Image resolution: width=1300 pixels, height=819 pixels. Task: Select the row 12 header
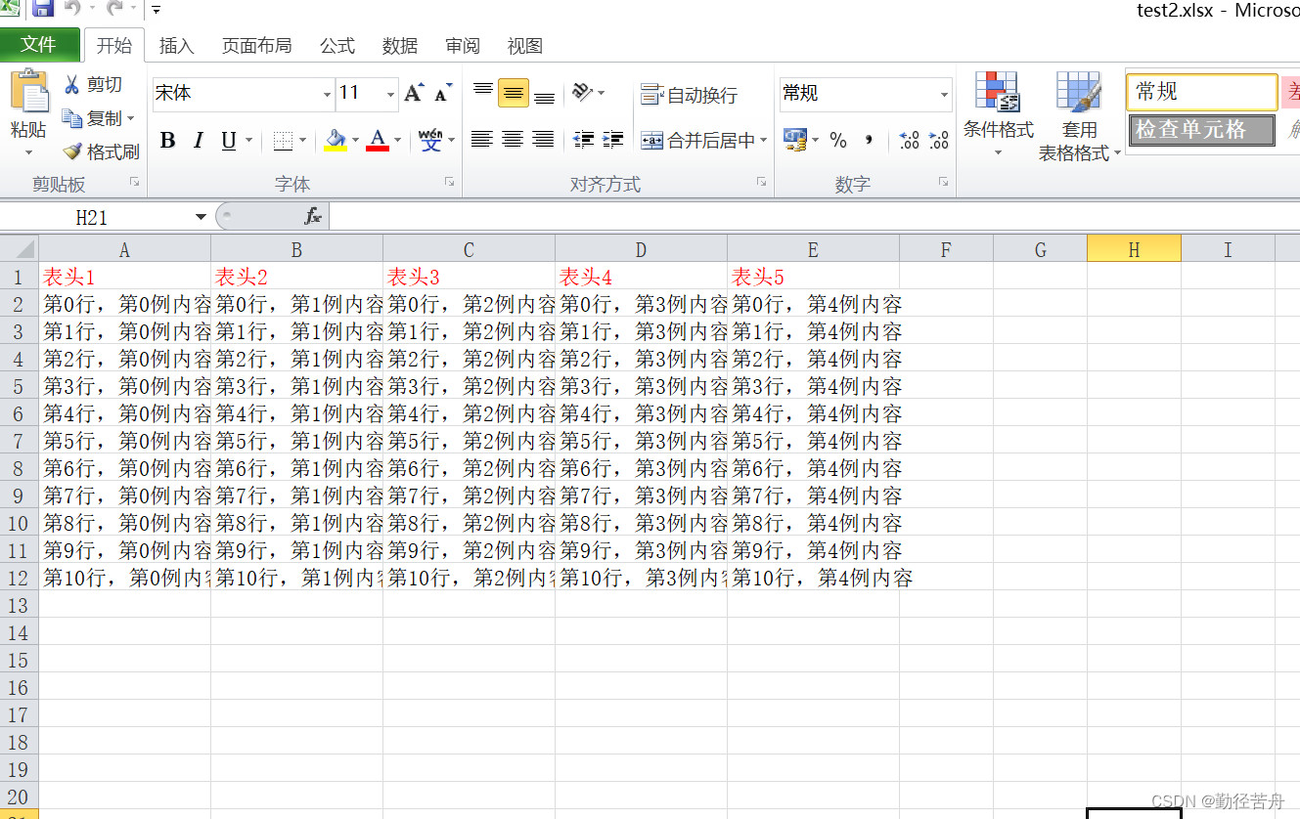coord(20,578)
